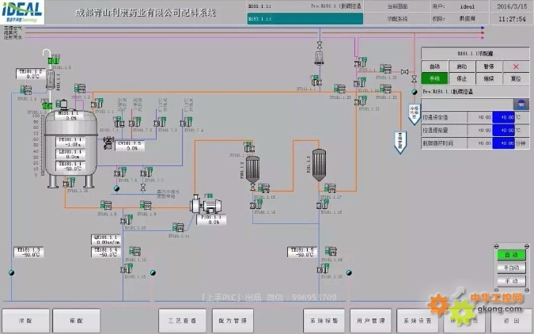Open 浓配 page from bottom bar

(25, 321)
